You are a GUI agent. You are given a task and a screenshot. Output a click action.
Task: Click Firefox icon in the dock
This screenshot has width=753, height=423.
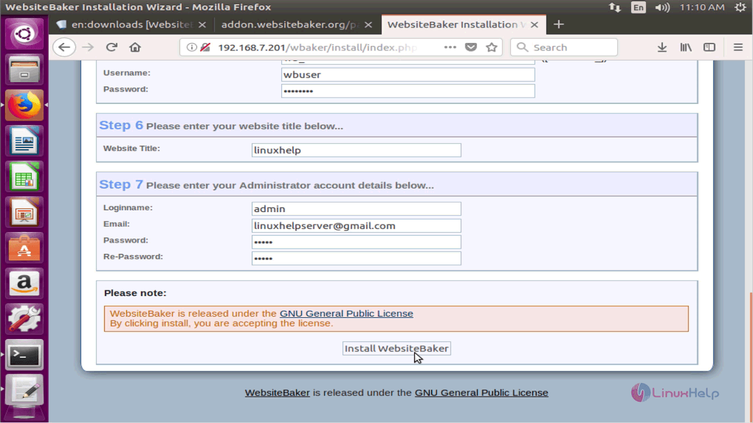click(x=24, y=106)
